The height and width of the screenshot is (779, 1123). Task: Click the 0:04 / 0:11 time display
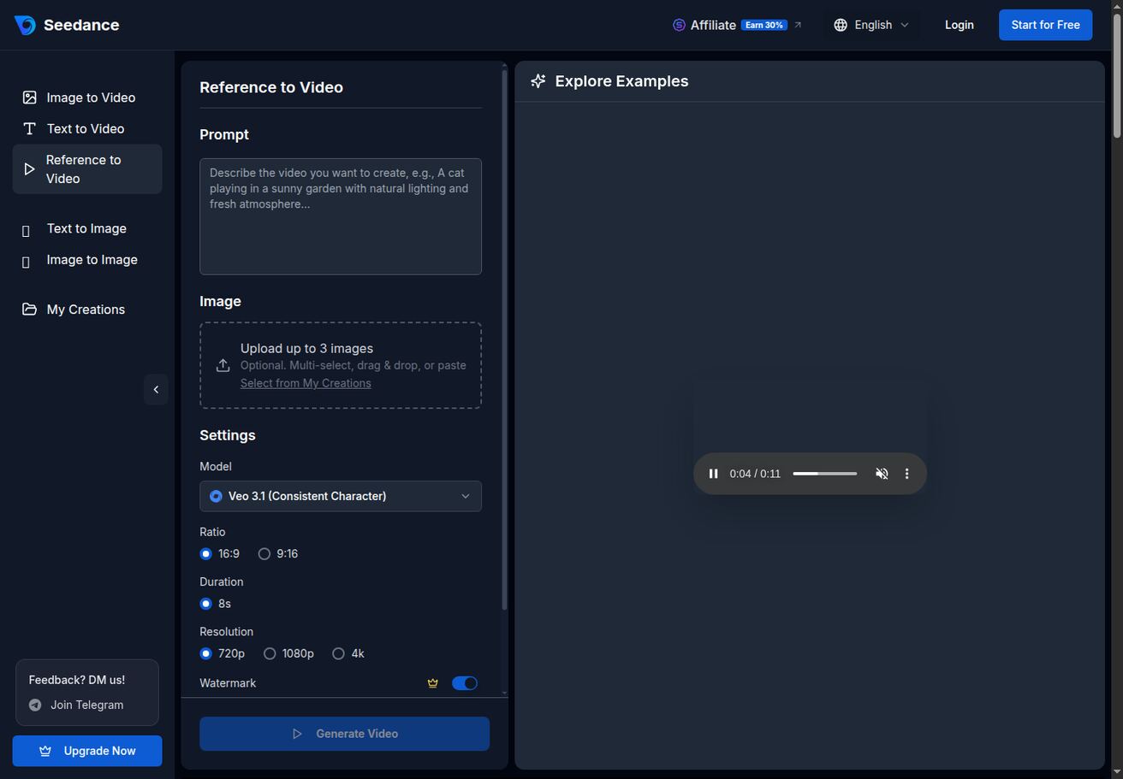(x=755, y=474)
